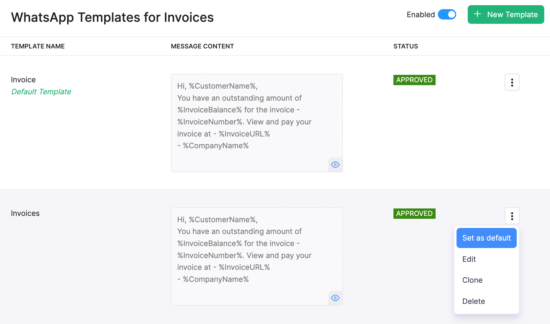Preview the Invoice template message

[335, 164]
